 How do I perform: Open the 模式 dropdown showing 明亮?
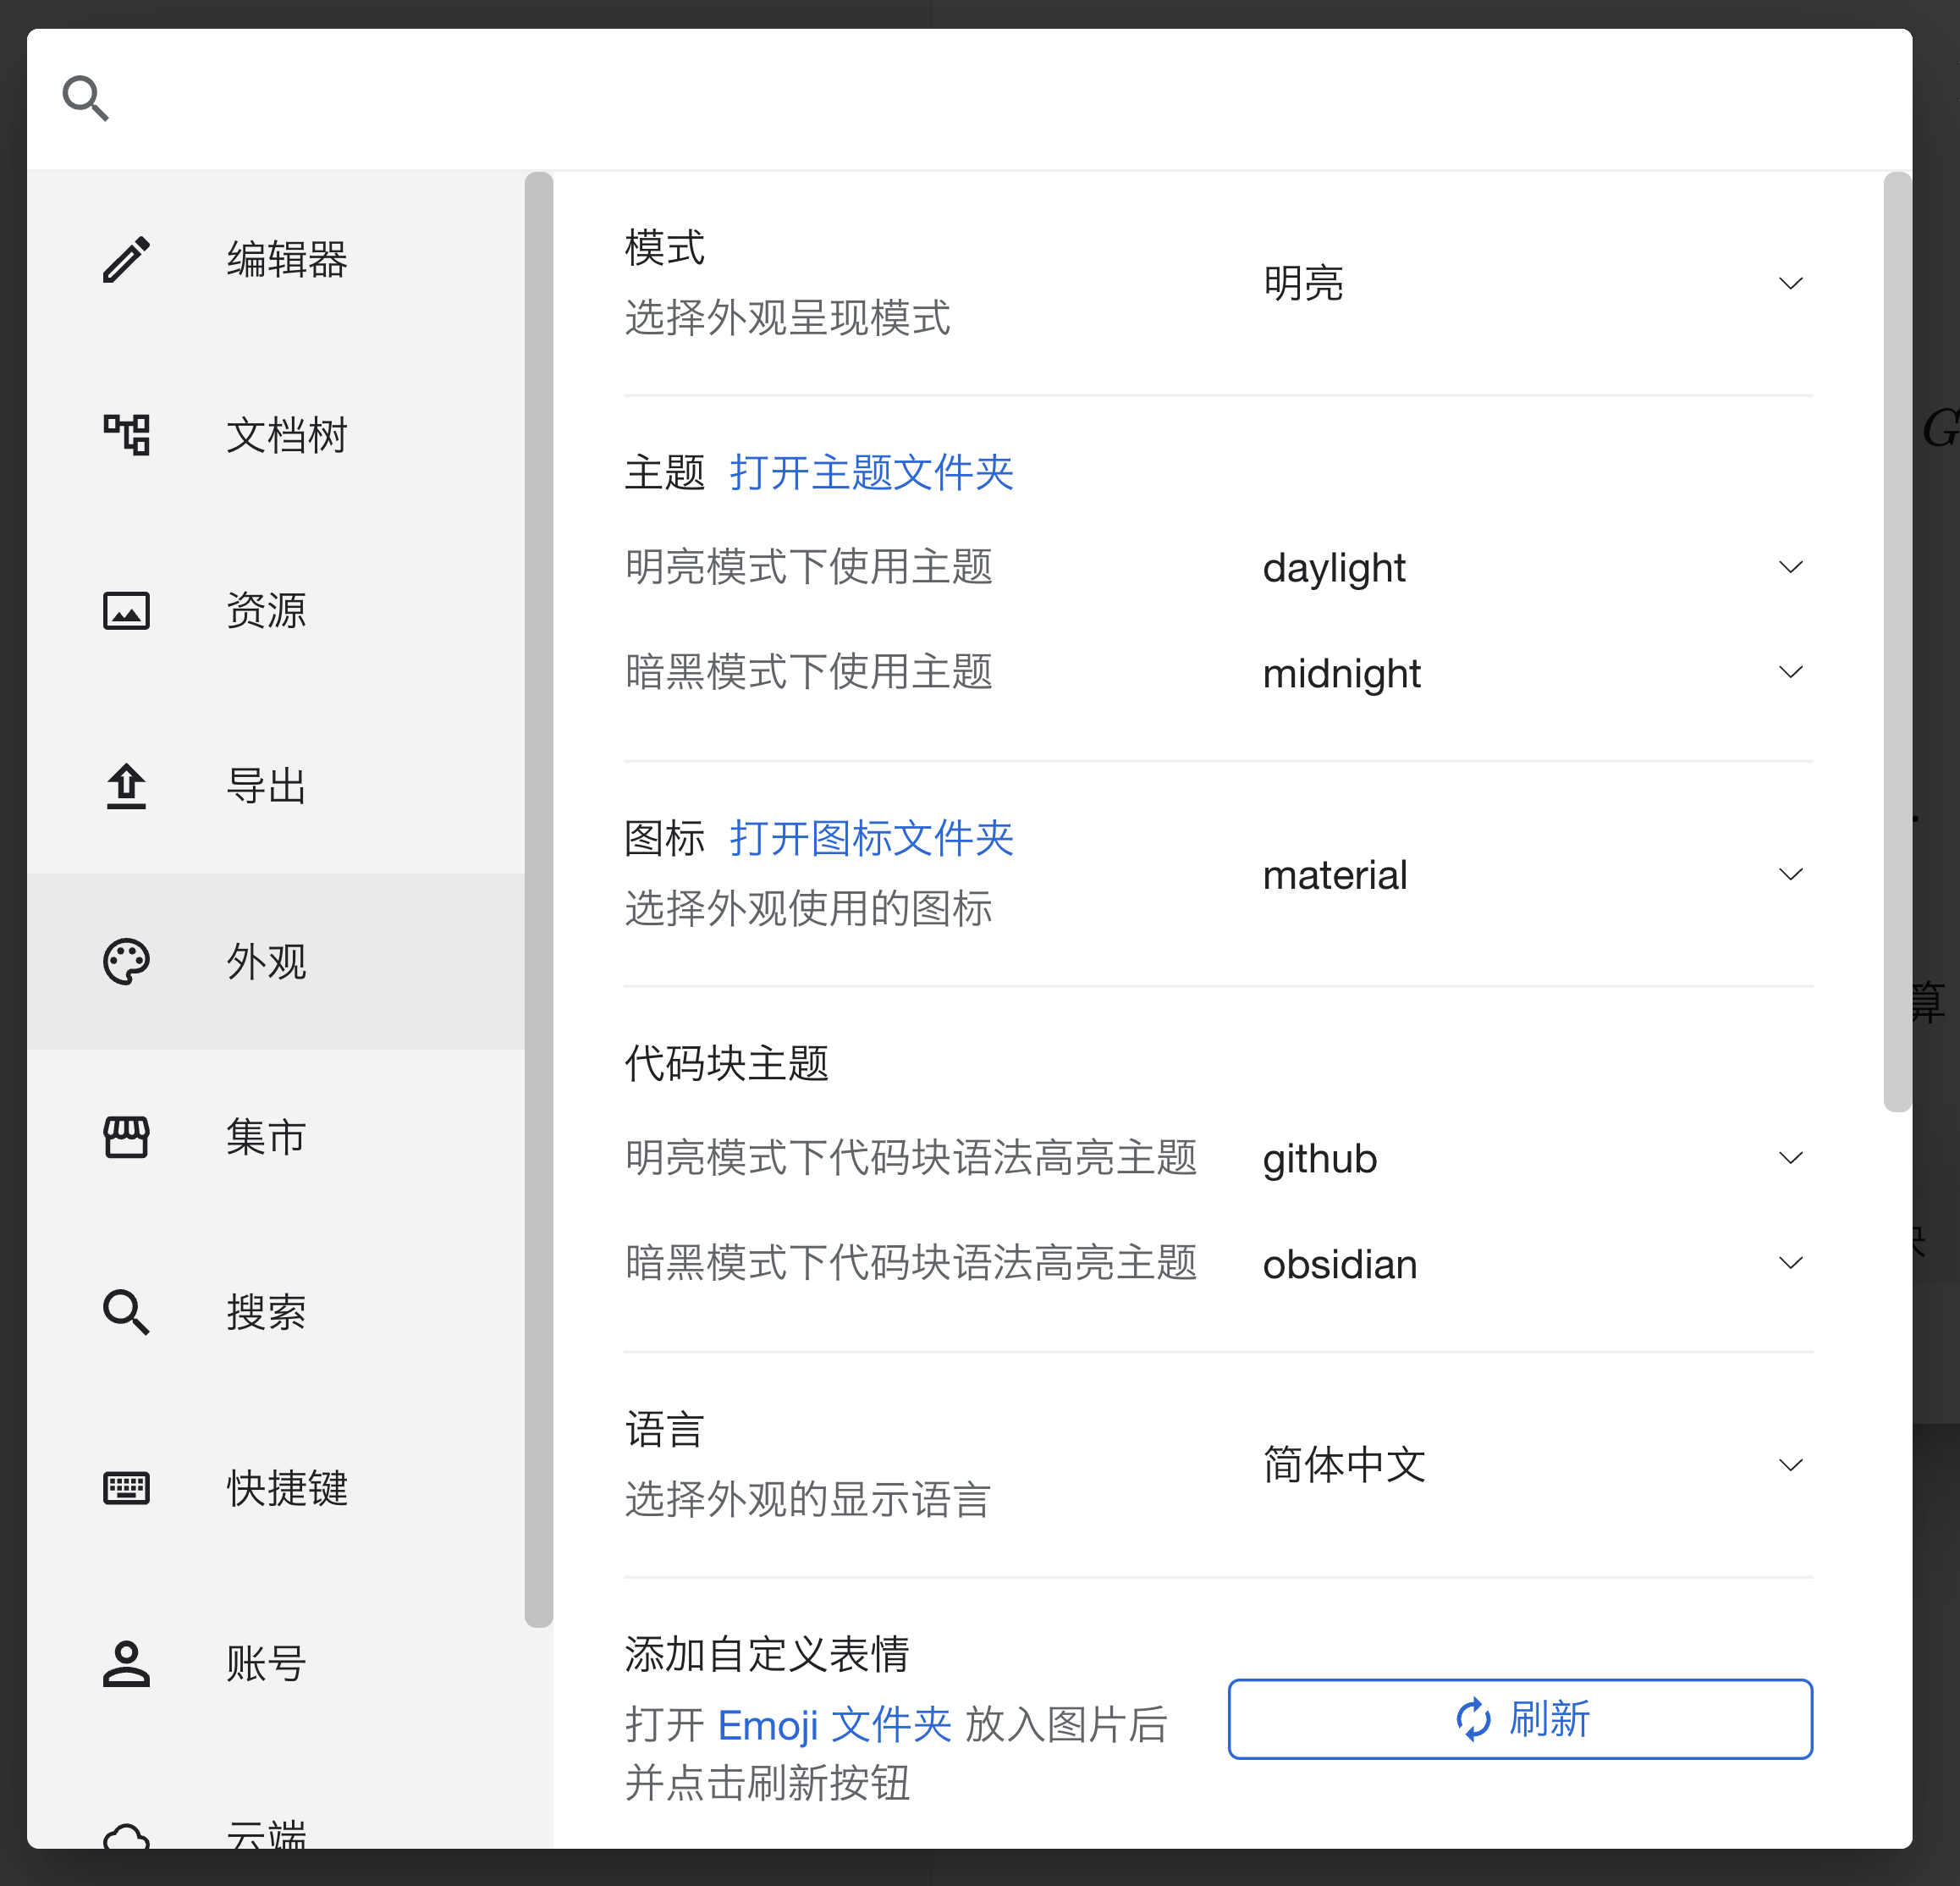coord(1531,283)
